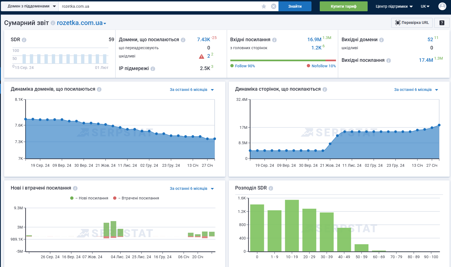Click the Follow/Nofollow ratio bar

[x=283, y=60]
